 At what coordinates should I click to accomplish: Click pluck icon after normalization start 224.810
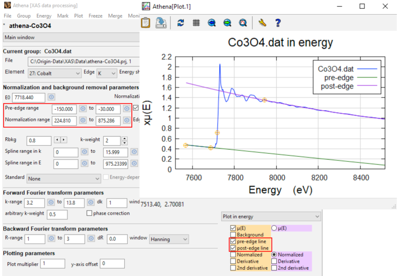(83, 120)
